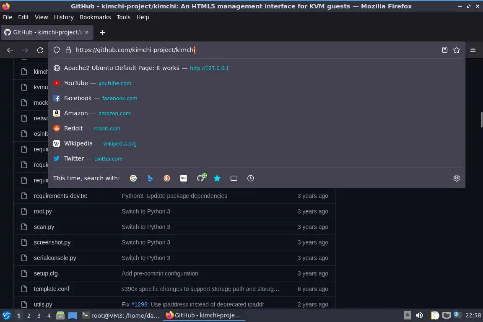
Task: Click the page vertical scrollbar thumb
Action: [x=481, y=119]
